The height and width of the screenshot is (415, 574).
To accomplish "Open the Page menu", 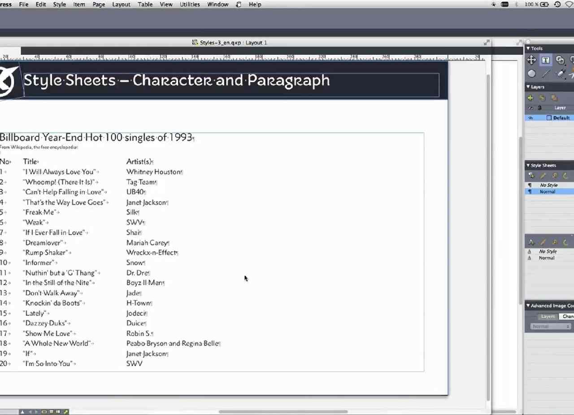I will point(99,4).
